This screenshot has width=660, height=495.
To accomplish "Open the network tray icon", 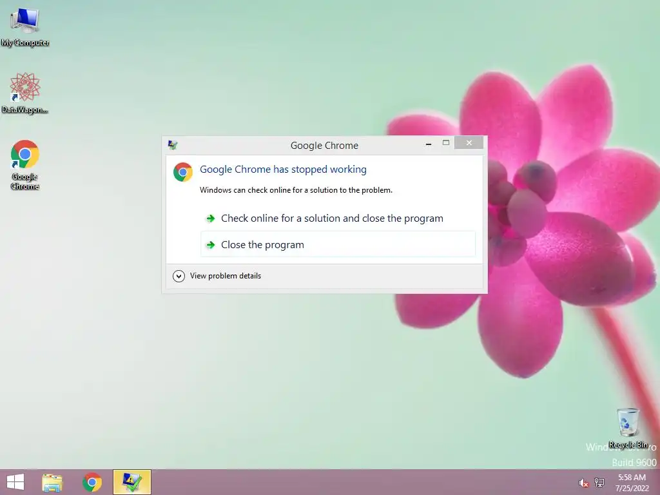I will (599, 482).
